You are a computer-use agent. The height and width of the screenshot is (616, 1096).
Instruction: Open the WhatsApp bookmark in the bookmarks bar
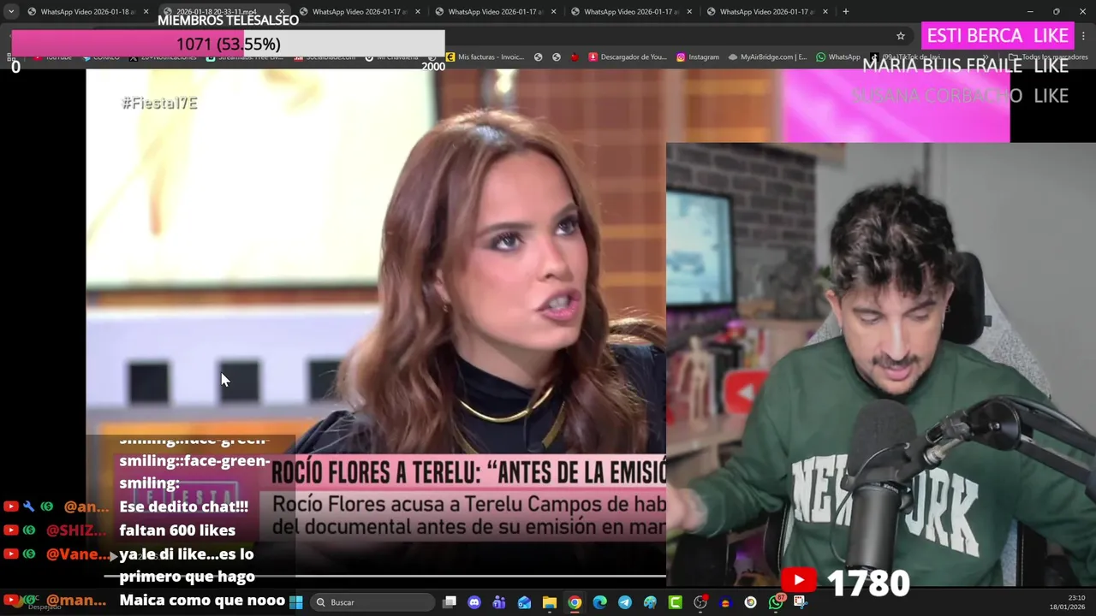tap(838, 57)
